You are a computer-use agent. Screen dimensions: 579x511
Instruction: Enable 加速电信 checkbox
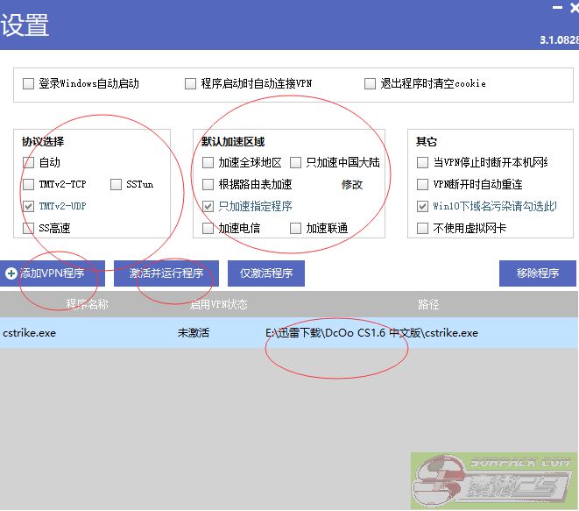pos(208,229)
